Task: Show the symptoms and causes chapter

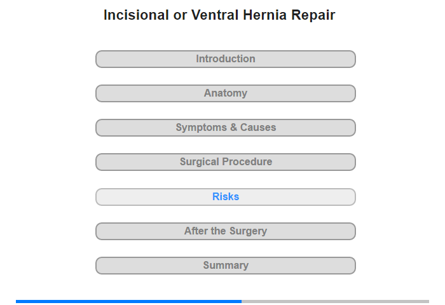Action: [226, 128]
